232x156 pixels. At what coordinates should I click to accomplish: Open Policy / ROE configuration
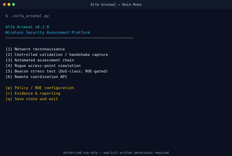[x=40, y=88]
